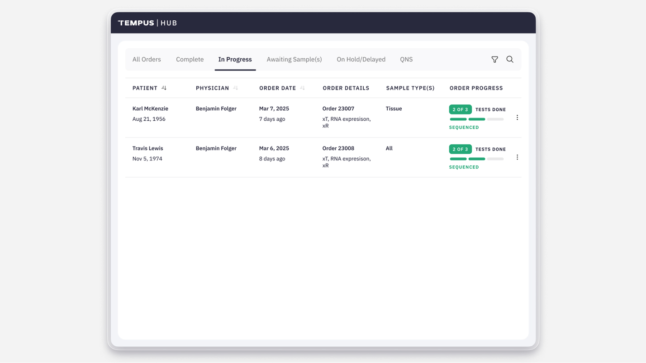
Task: Click ORDER PROGRESS column header
Action: coord(476,88)
